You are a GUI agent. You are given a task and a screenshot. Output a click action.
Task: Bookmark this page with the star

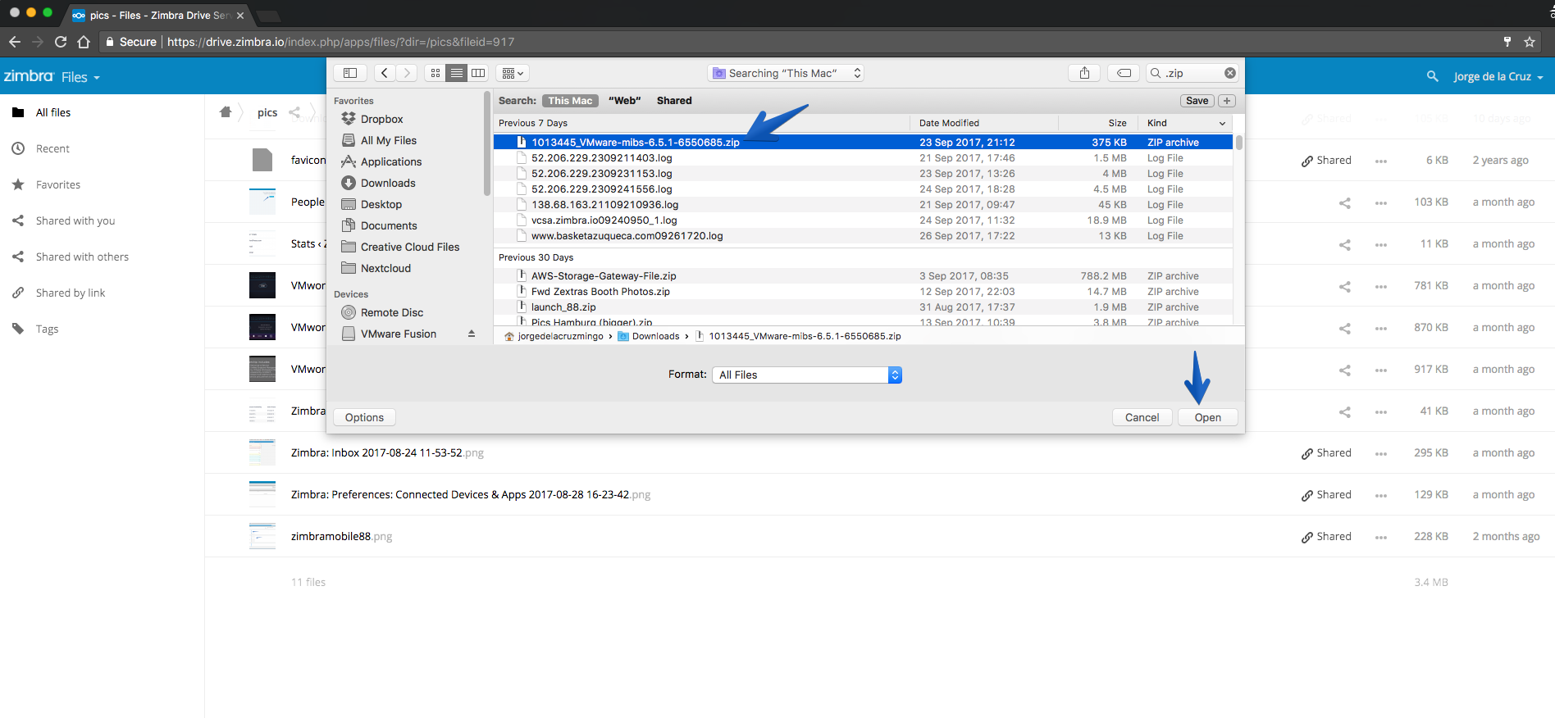(x=1530, y=42)
